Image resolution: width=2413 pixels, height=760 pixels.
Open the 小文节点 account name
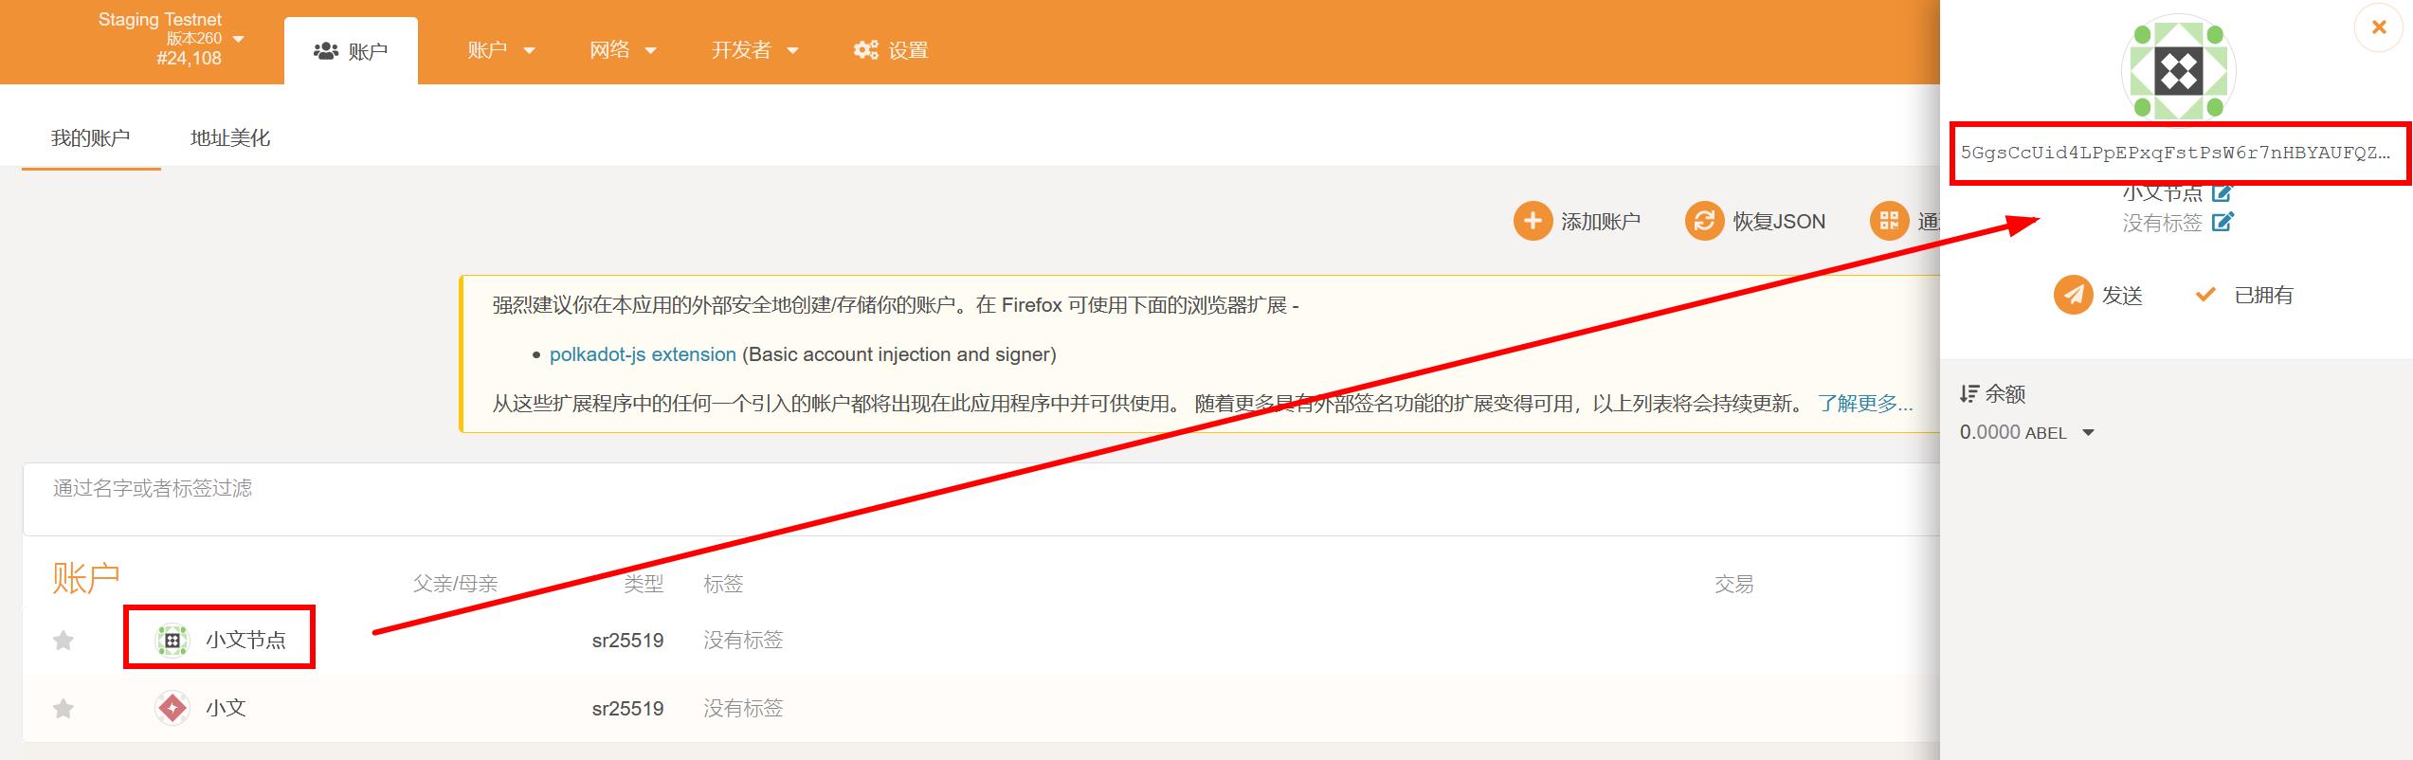click(x=246, y=641)
